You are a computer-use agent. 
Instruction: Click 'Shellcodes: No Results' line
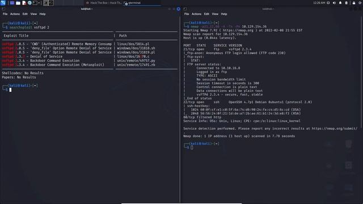pyautogui.click(x=23, y=73)
